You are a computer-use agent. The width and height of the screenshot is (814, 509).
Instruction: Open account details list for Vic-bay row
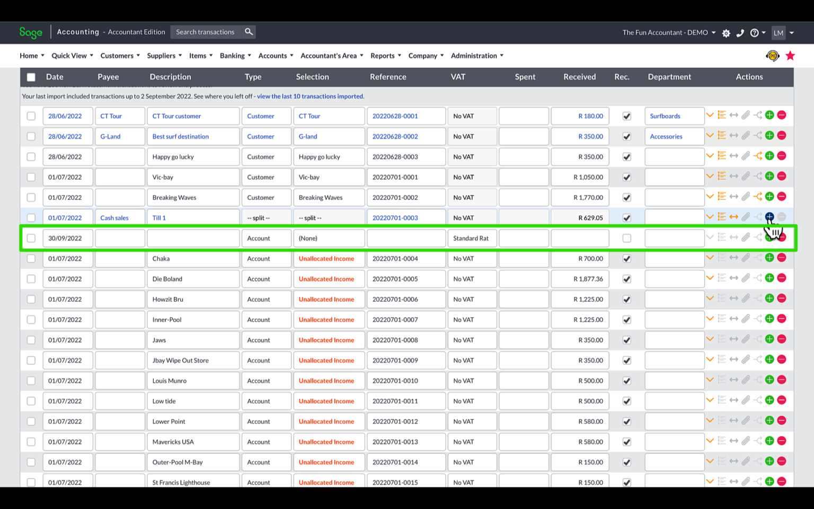(x=722, y=175)
